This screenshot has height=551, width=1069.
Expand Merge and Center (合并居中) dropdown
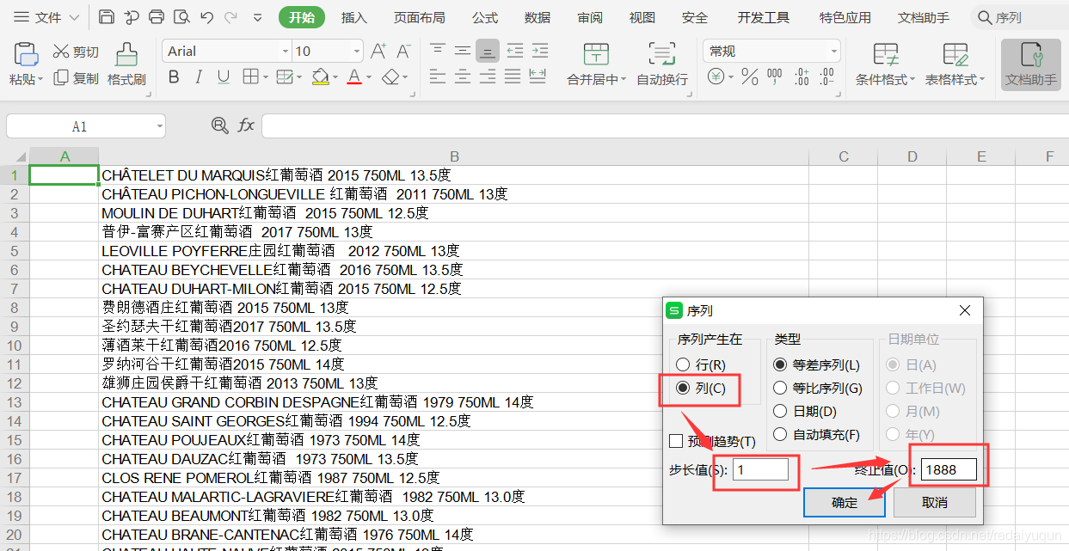(x=623, y=80)
